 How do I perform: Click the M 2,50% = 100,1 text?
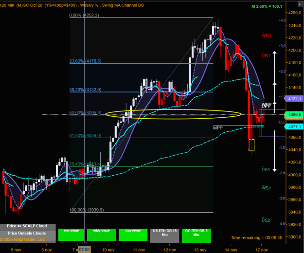(267, 6)
